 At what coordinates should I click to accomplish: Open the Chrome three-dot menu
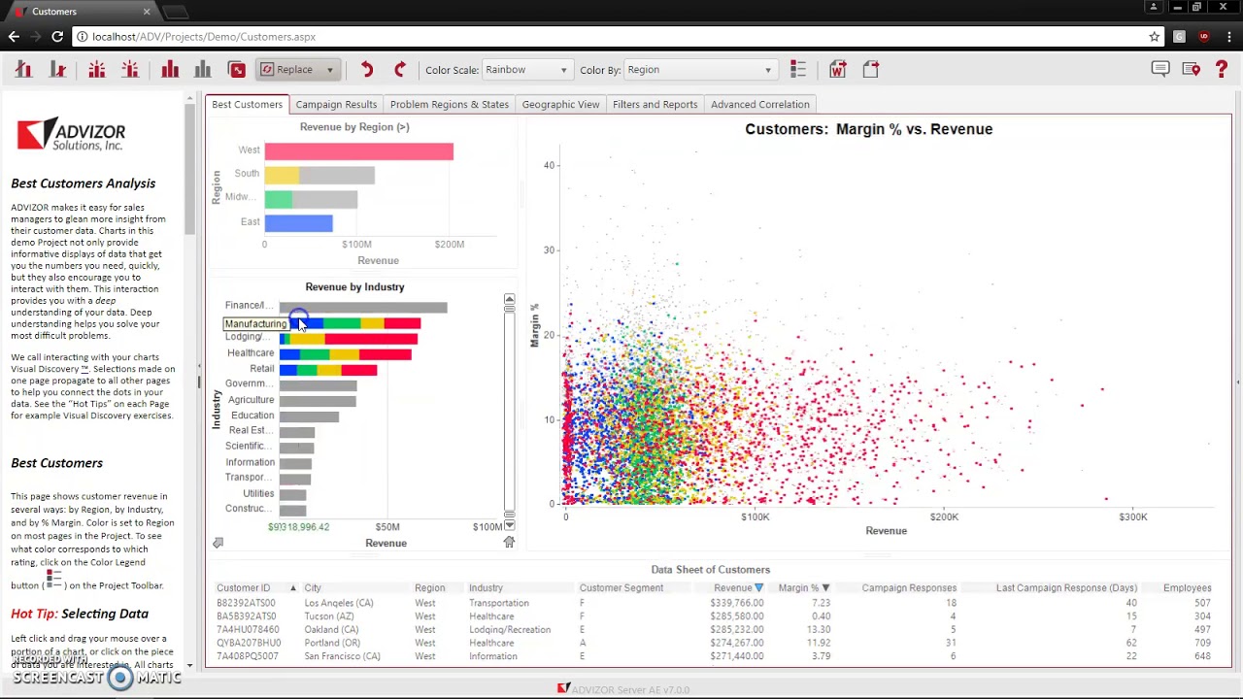point(1228,36)
